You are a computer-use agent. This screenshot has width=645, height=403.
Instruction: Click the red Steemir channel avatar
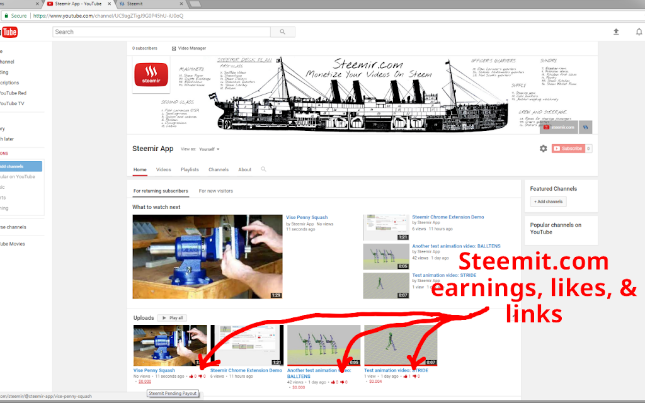[151, 75]
